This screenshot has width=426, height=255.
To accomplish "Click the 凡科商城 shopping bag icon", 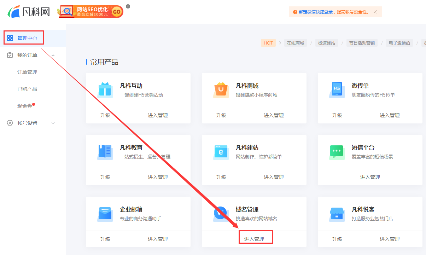I will point(221,90).
